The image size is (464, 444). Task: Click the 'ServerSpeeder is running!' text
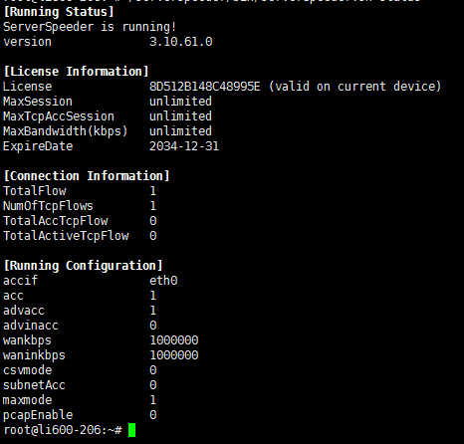tap(90, 27)
